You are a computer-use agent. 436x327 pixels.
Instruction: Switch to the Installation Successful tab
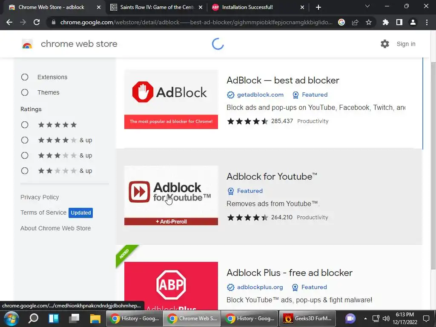pyautogui.click(x=258, y=7)
